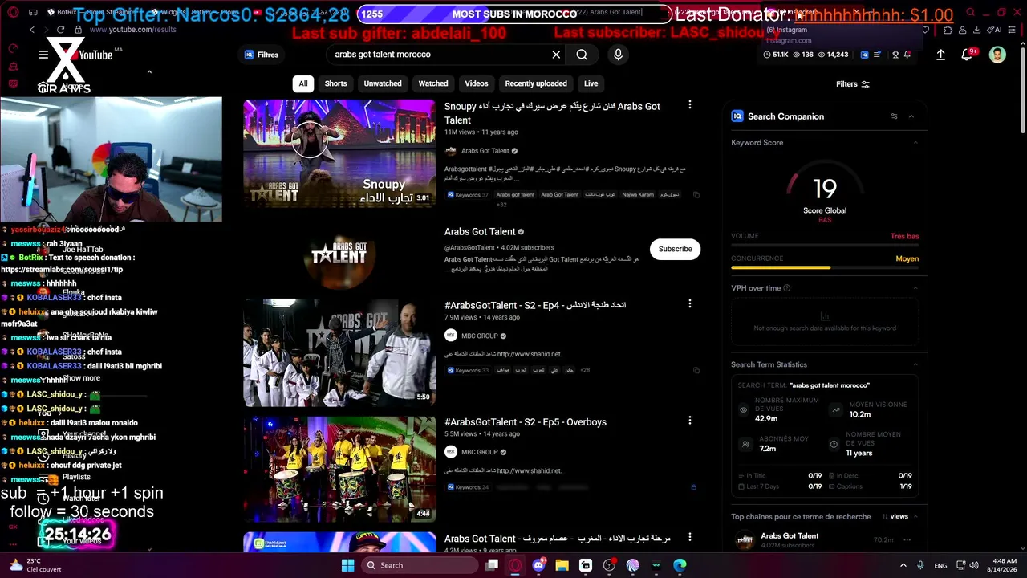Open options for the Snoopy video
Viewport: 1027px width, 578px height.
point(689,105)
